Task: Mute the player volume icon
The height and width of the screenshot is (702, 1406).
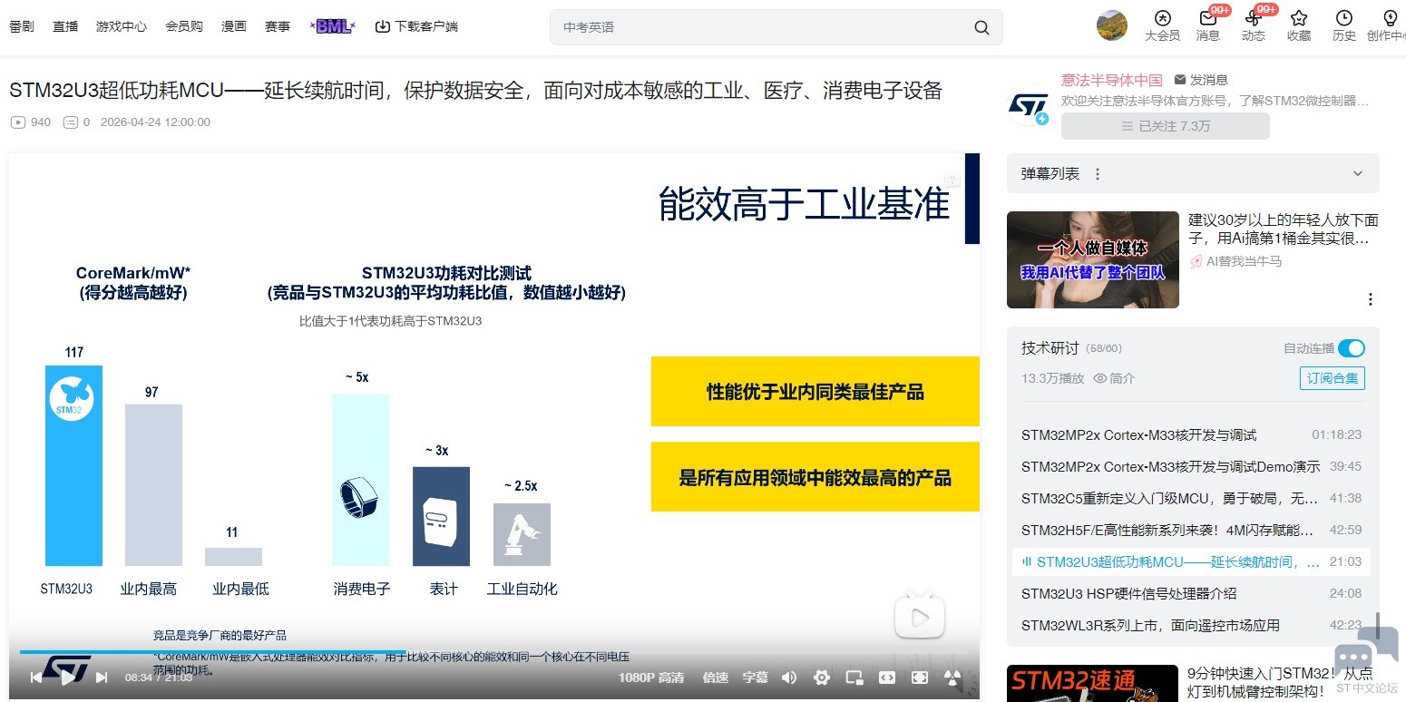Action: coord(789,678)
